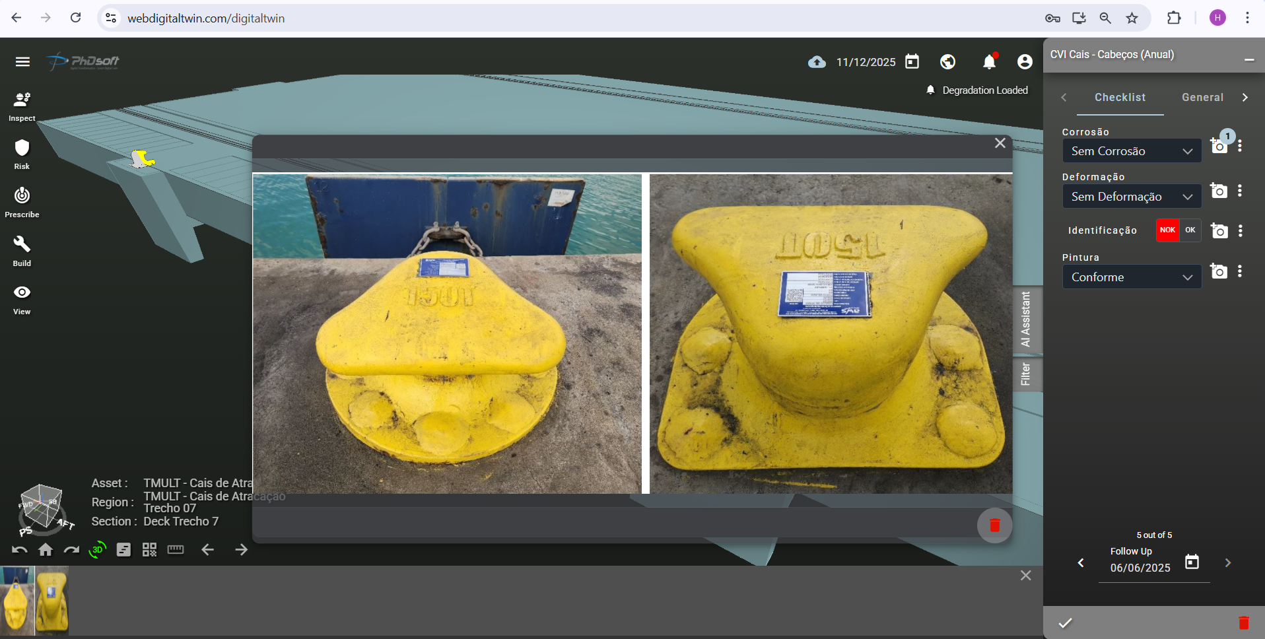The width and height of the screenshot is (1265, 639).
Task: Open the Risk shield tool
Action: pyautogui.click(x=22, y=154)
